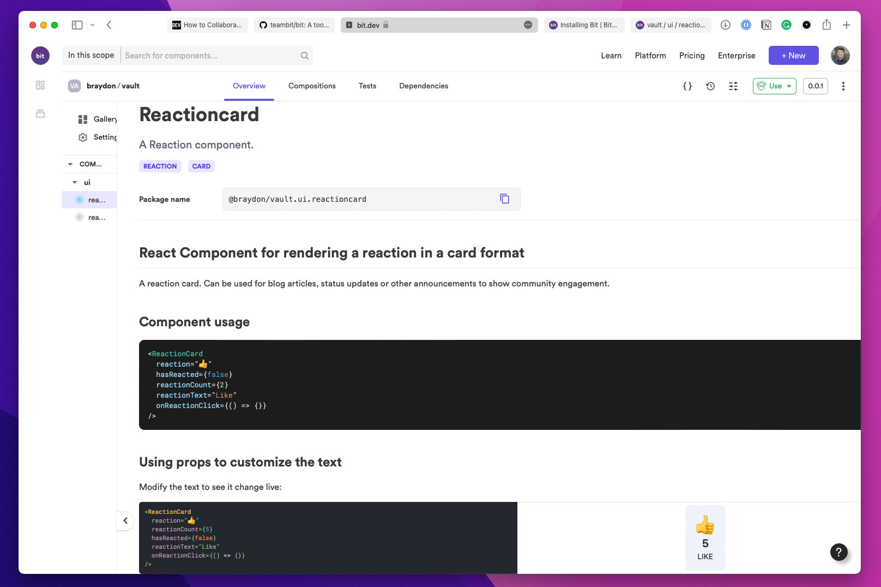Open the version history clock icon
The image size is (881, 587).
point(710,86)
